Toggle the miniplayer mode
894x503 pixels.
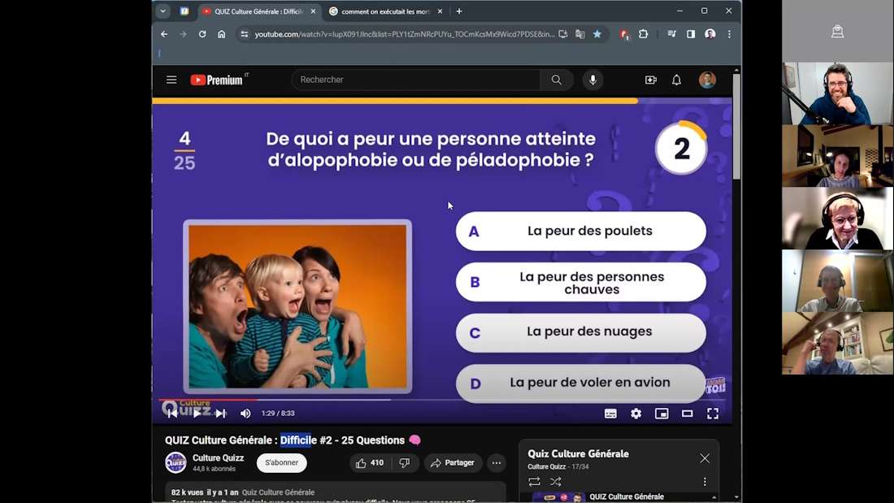coord(662,414)
